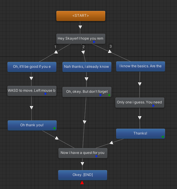Click the link label numbered 2
This screenshot has width=177, height=189.
[83, 47]
